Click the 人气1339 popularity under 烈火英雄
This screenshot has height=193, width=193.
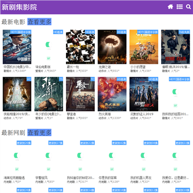coord(114,118)
